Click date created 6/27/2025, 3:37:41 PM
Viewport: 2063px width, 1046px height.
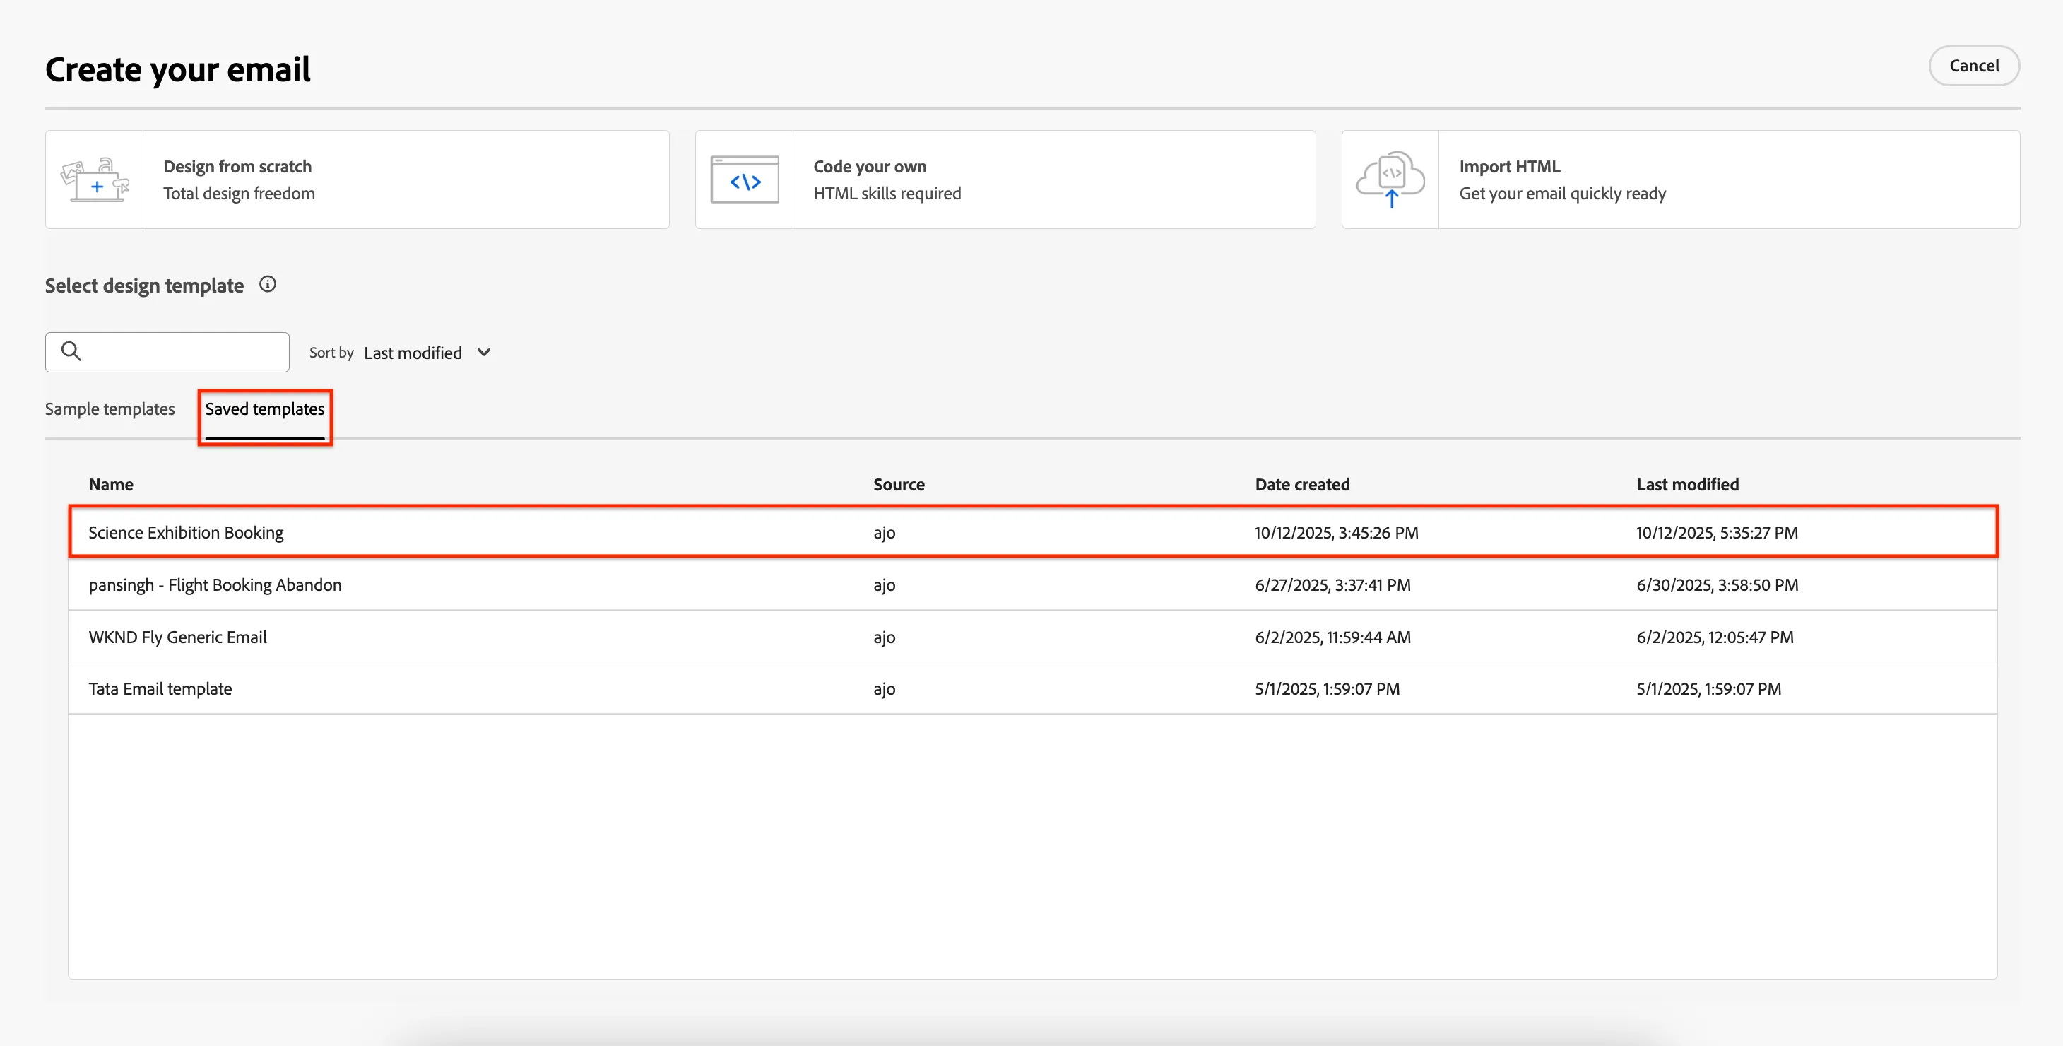[x=1332, y=584]
